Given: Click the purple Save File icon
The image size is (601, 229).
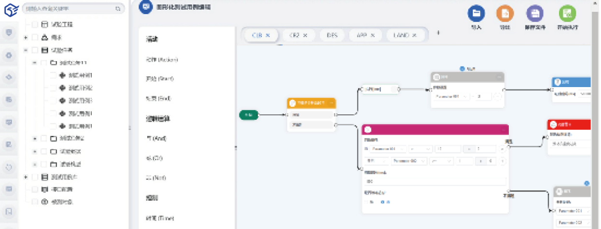Looking at the screenshot, I should (534, 14).
